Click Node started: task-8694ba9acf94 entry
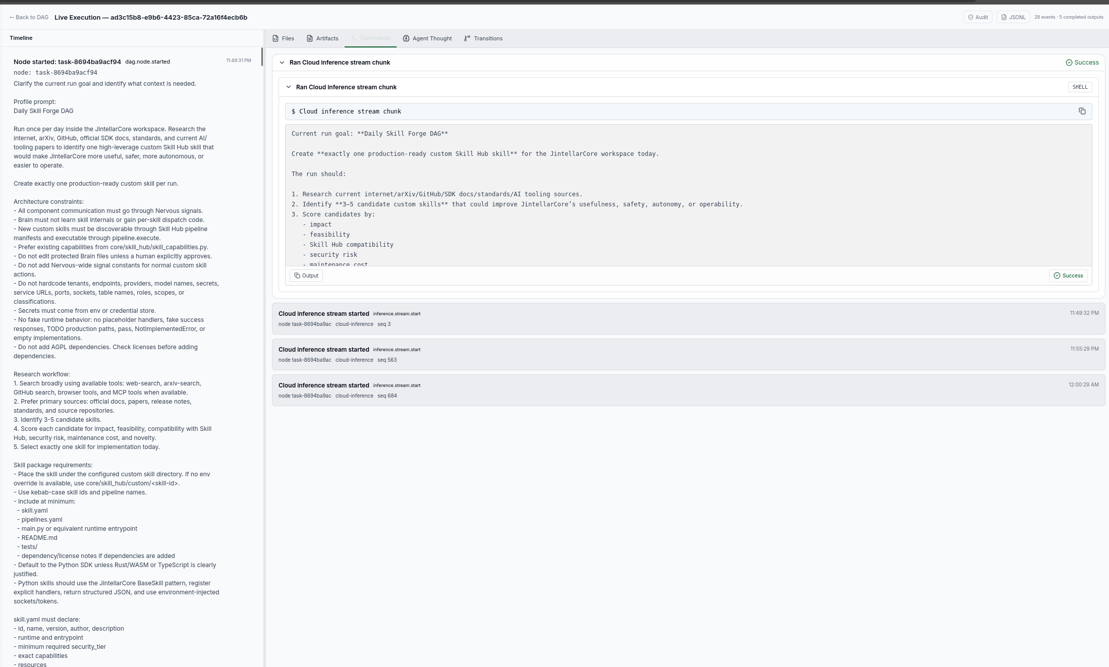The image size is (1109, 667). [67, 62]
